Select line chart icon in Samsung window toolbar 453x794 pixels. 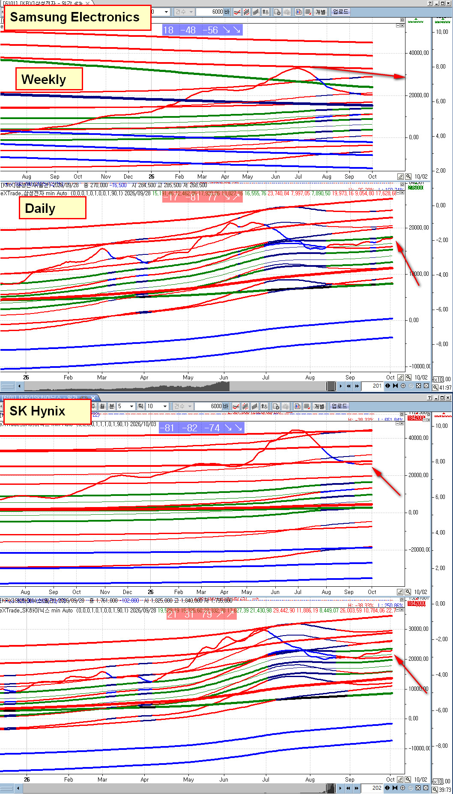click(x=237, y=12)
